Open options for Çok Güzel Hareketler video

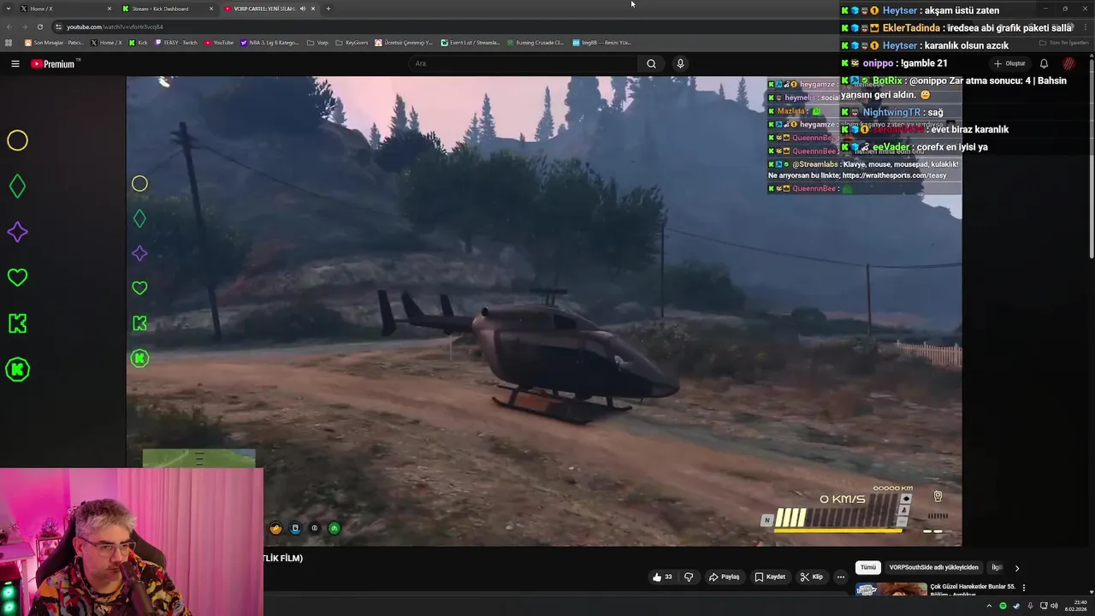tap(1023, 588)
